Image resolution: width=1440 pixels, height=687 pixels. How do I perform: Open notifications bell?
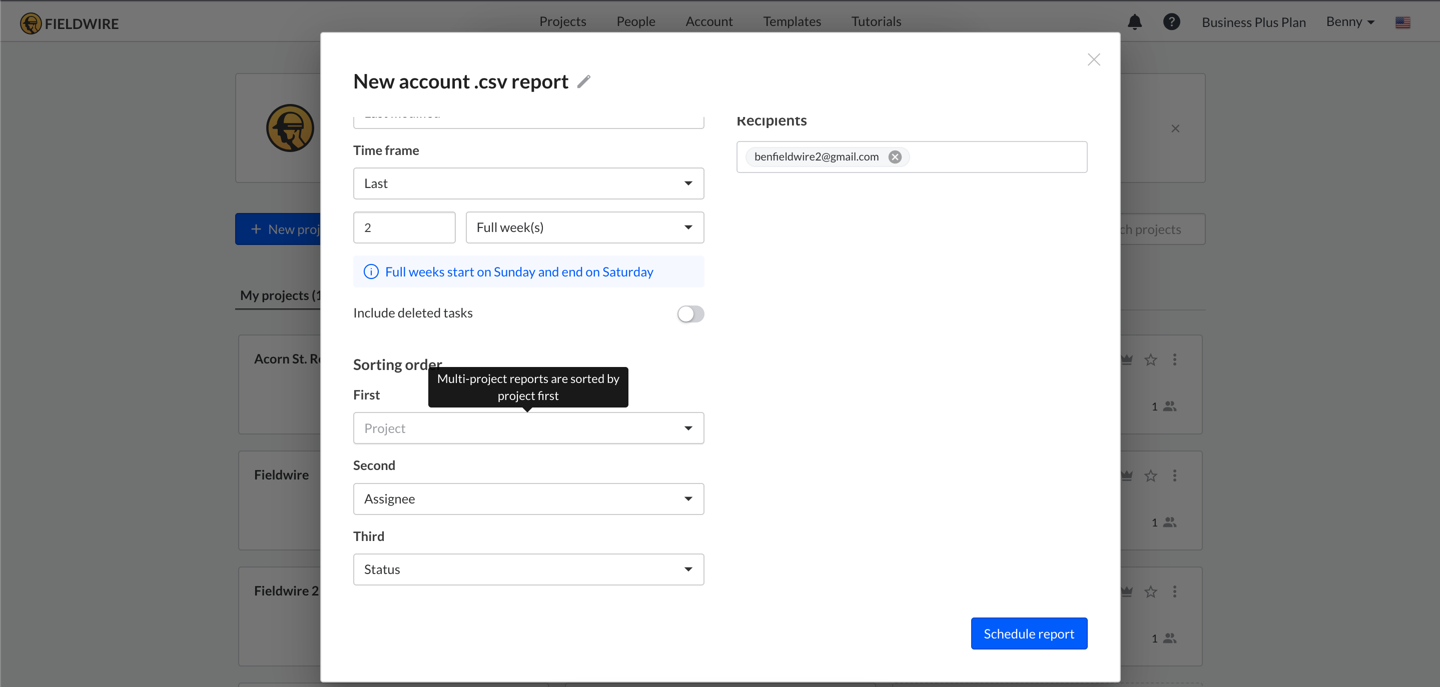[1135, 22]
